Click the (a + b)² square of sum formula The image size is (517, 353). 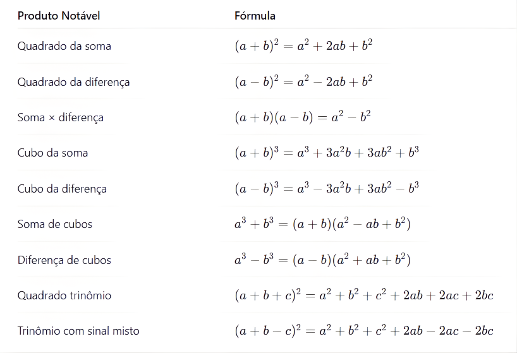(x=303, y=46)
